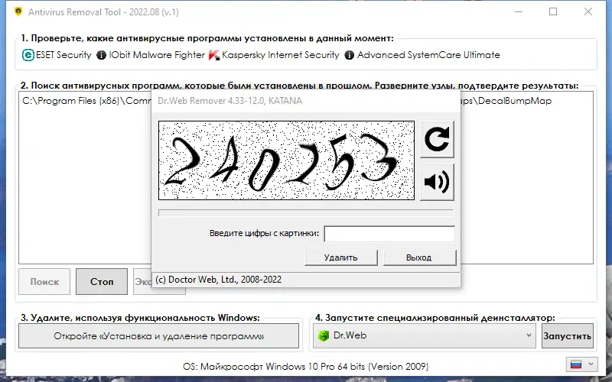Click the ESET Security icon
The height and width of the screenshot is (382, 612).
(28, 55)
